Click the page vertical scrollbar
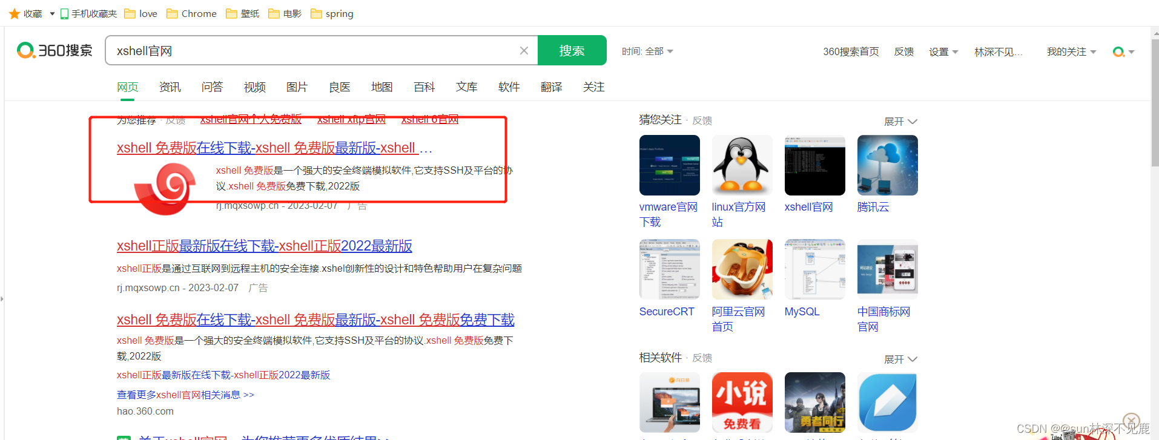The image size is (1159, 440). [1155, 103]
